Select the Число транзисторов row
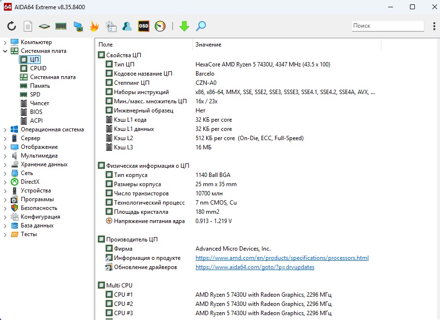The width and height of the screenshot is (440, 320). coord(240,193)
